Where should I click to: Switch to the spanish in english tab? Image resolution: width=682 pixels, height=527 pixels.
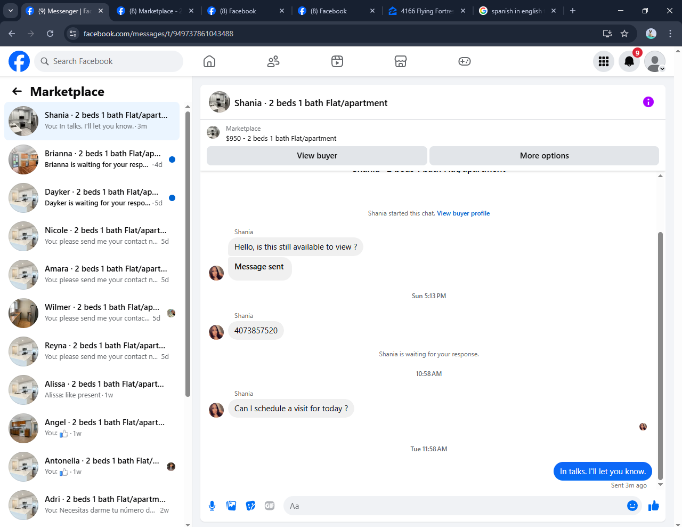tap(517, 11)
